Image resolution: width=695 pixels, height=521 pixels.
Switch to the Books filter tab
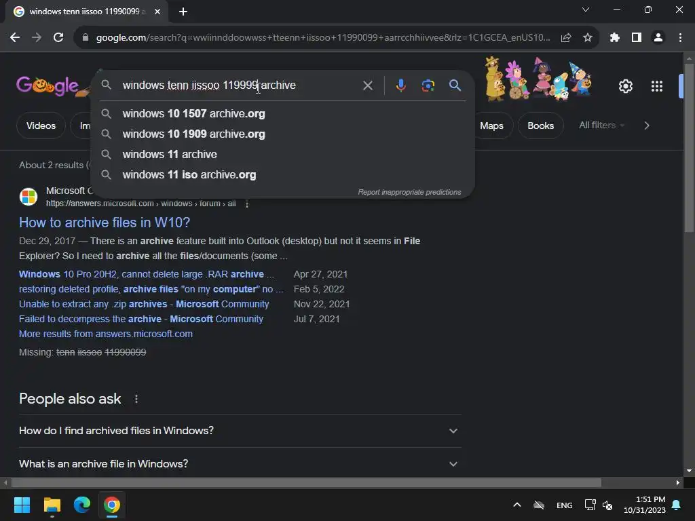tap(540, 126)
